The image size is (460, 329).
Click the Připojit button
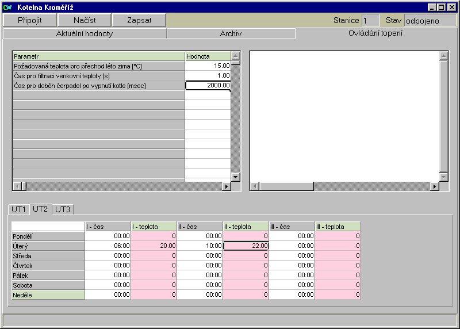pos(30,20)
